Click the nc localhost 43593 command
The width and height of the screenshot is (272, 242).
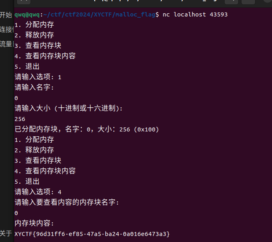coord(195,14)
